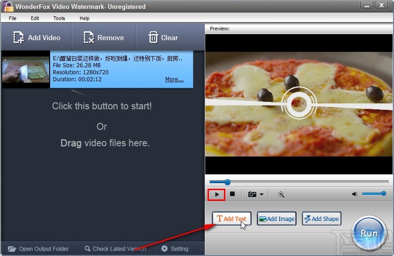394x256 pixels.
Task: Add an image watermark with Add Image
Action: coord(277,219)
